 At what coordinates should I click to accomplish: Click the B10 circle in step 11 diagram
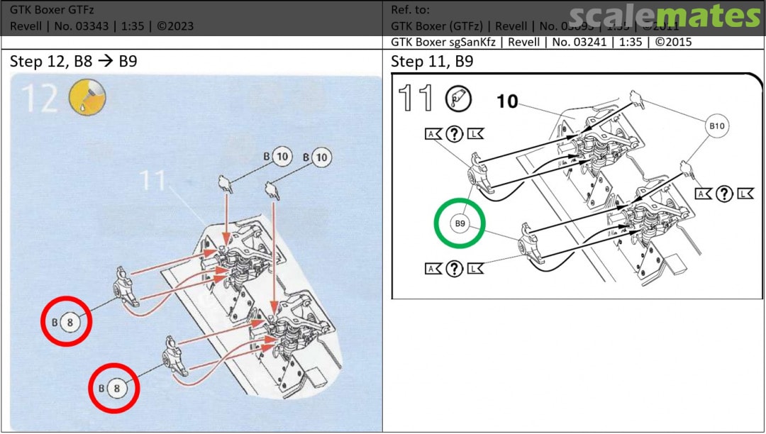[x=717, y=127]
